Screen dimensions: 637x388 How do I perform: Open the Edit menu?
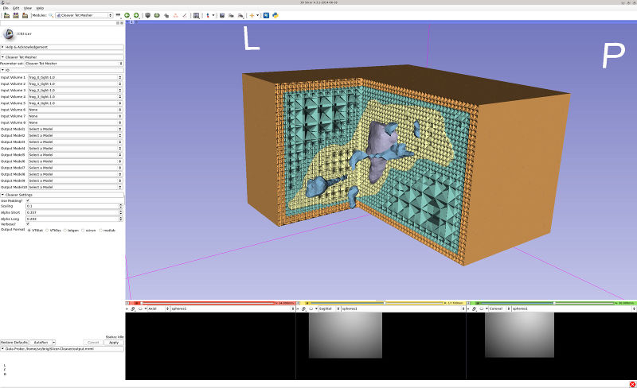(x=16, y=8)
